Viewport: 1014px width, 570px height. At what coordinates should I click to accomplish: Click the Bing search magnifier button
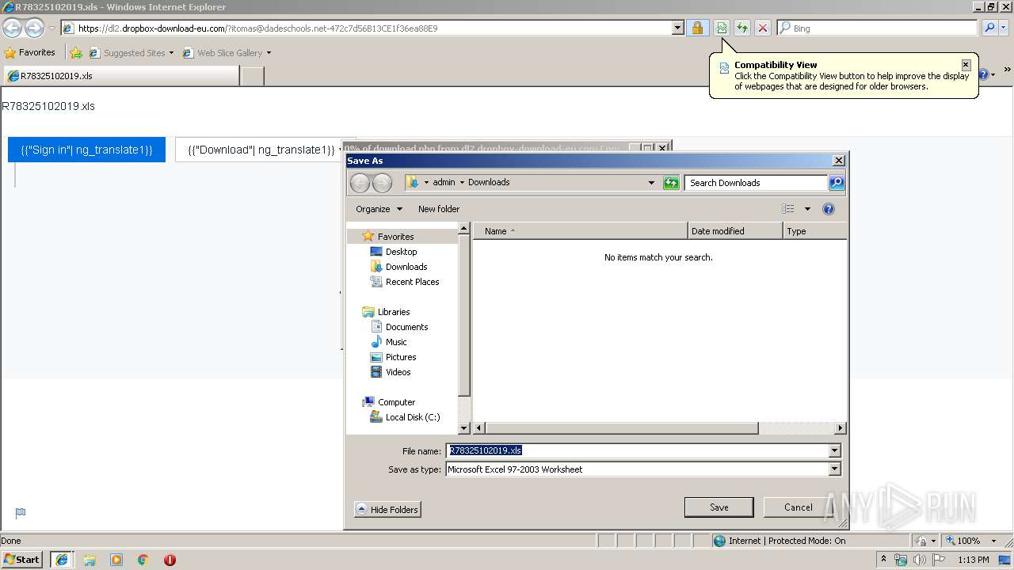pos(989,28)
